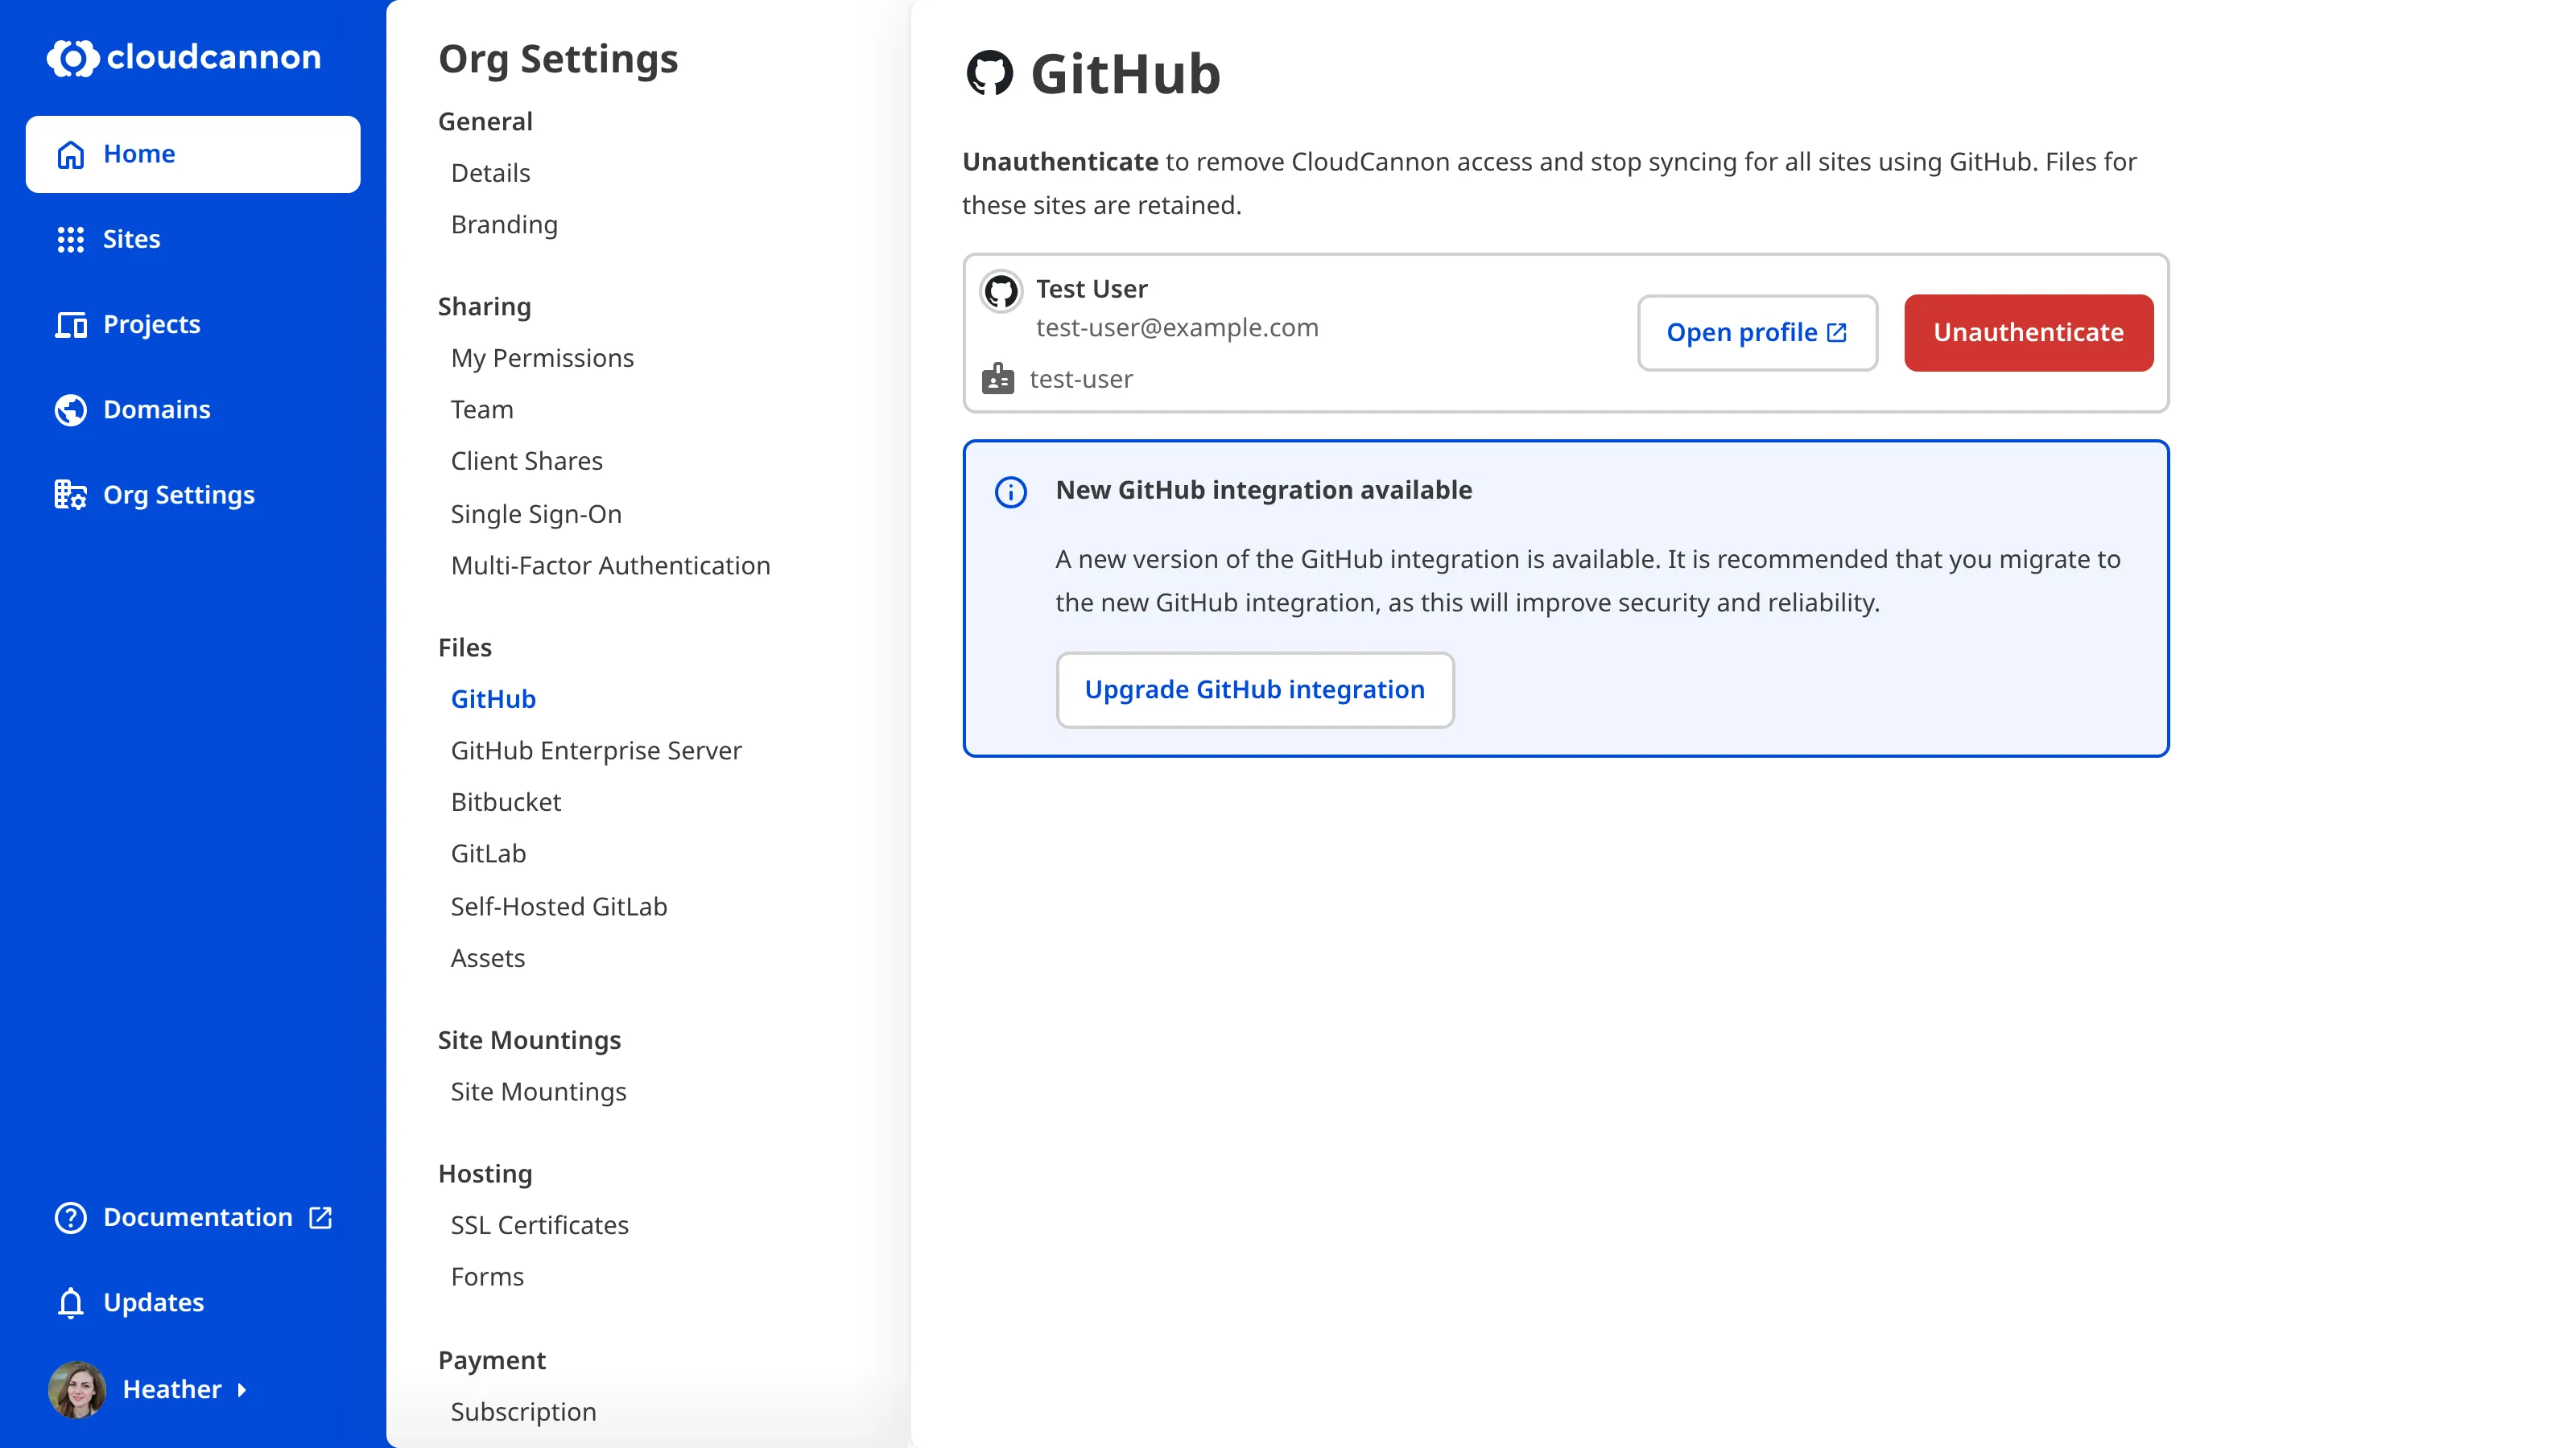Click the Org Settings panel heading
2576x1448 pixels.
[558, 59]
